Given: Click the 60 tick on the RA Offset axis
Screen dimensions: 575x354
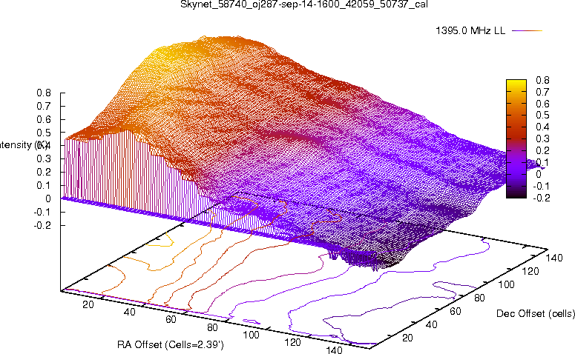Looking at the screenshot, I should tap(171, 320).
